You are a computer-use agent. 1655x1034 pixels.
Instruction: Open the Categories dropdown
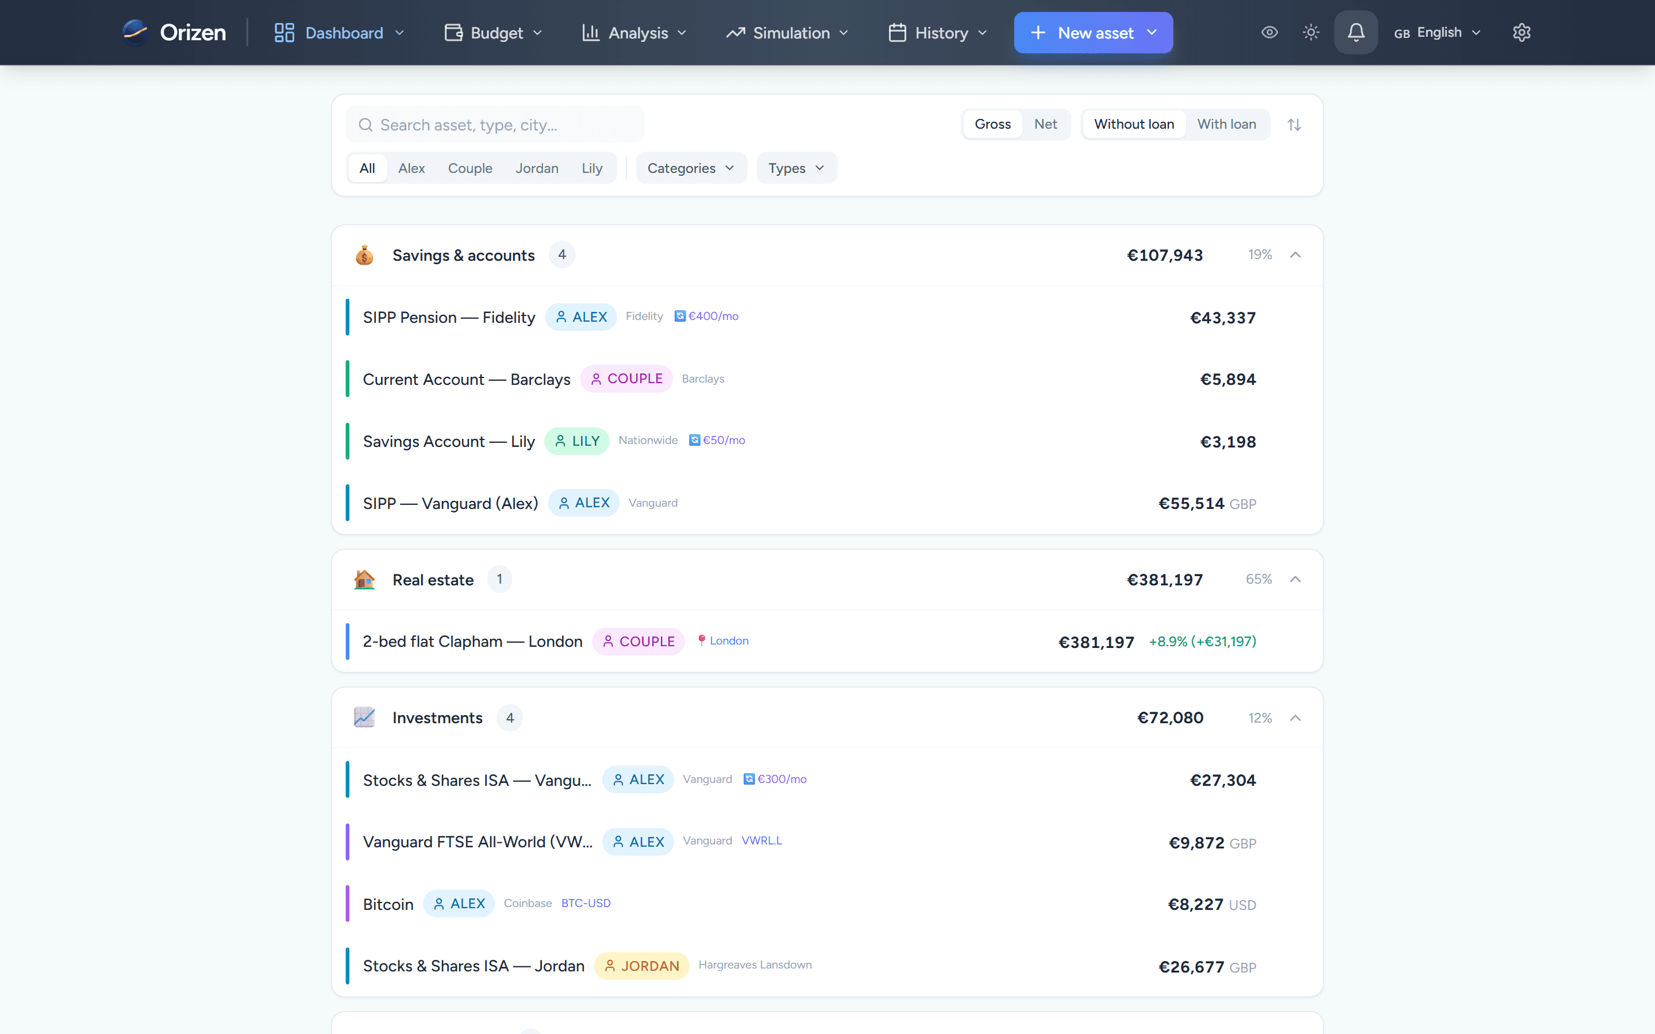tap(691, 168)
